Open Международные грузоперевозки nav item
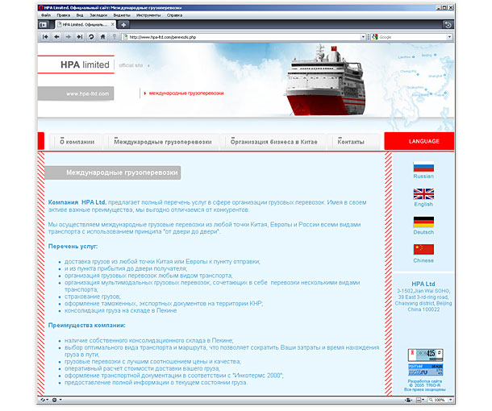This screenshot has width=492, height=411. (x=163, y=142)
